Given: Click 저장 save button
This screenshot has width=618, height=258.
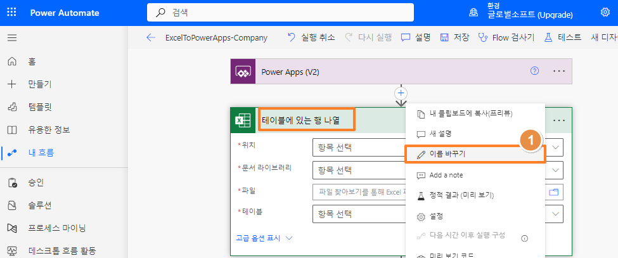Looking at the screenshot, I should tap(455, 37).
